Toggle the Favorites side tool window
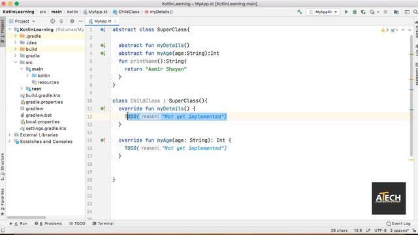The height and width of the screenshot is (235, 418). [3, 202]
